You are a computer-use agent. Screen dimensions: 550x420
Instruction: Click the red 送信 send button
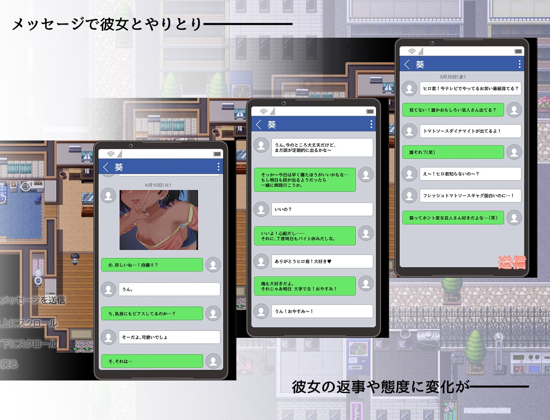(x=511, y=262)
